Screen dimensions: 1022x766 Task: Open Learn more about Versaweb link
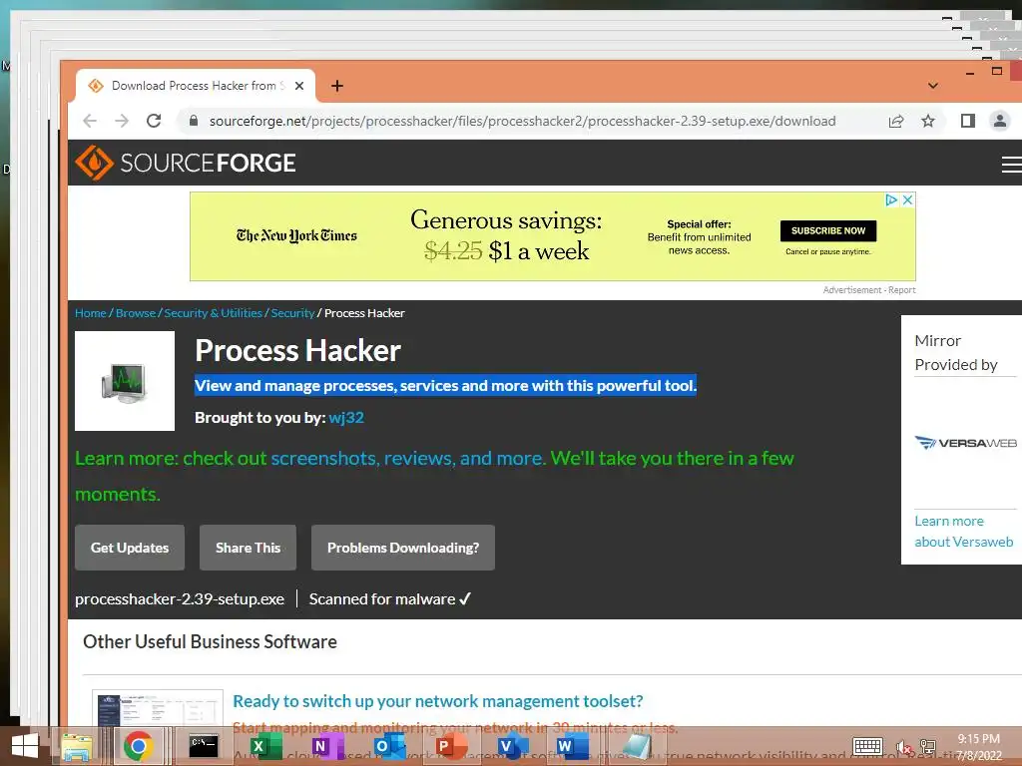pyautogui.click(x=963, y=532)
